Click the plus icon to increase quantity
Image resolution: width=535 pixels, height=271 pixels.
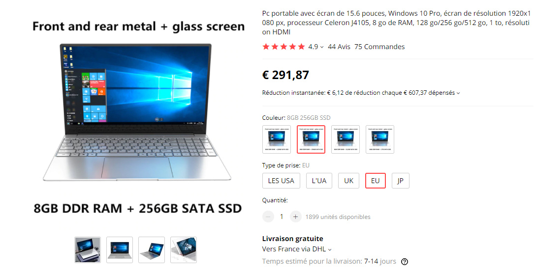295,217
